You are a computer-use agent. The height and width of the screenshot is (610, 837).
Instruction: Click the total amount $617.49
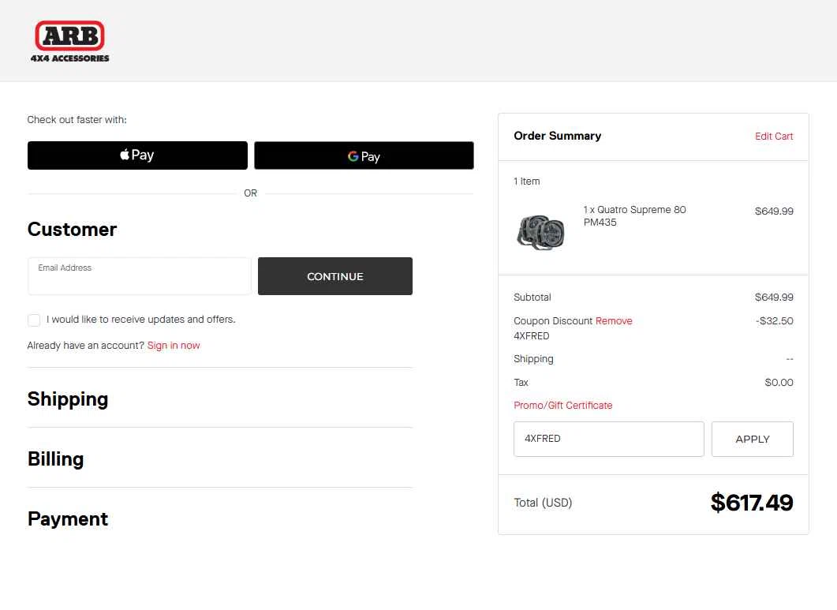(752, 503)
